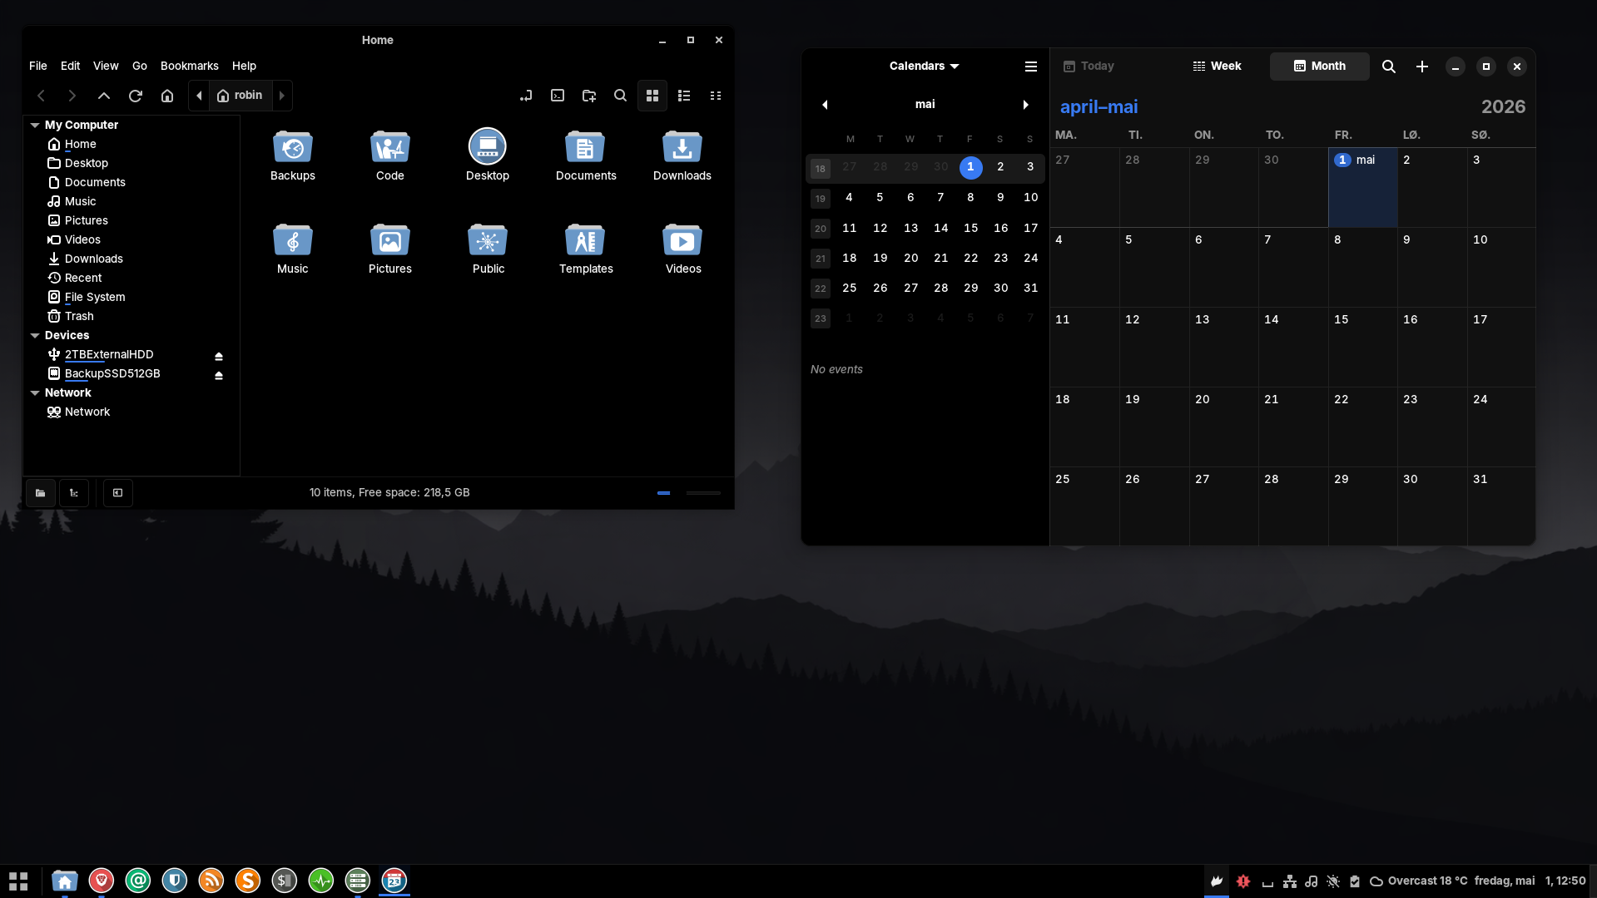Collapse the Devices section
The height and width of the screenshot is (898, 1597).
[x=35, y=335]
